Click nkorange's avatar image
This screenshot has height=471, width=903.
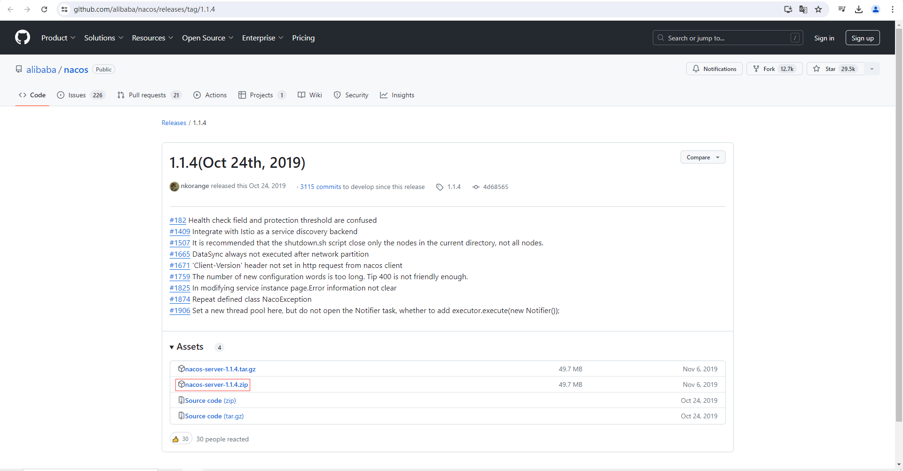tap(174, 187)
